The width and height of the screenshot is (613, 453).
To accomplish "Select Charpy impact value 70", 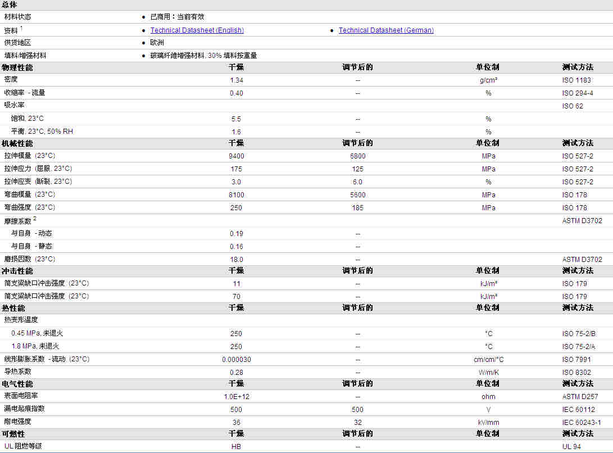I will 236,297.
